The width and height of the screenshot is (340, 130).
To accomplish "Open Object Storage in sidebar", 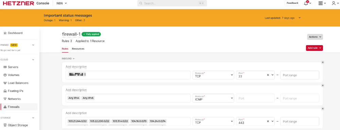I will [x=18, y=125].
